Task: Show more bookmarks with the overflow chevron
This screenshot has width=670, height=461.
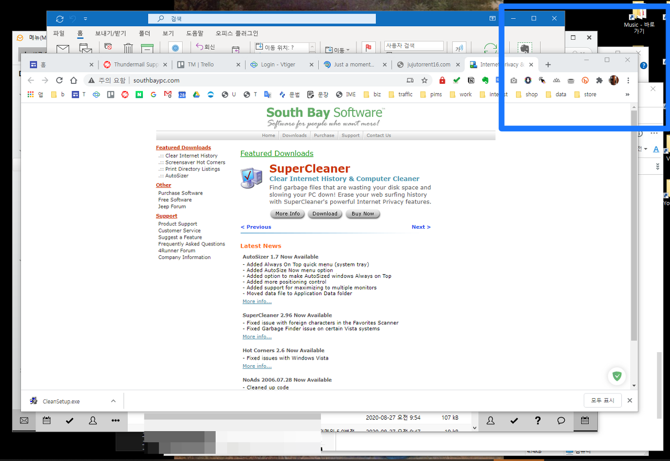Action: 628,94
